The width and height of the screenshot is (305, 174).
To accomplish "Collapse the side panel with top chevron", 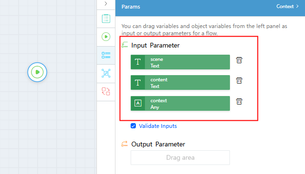I will (x=106, y=4).
